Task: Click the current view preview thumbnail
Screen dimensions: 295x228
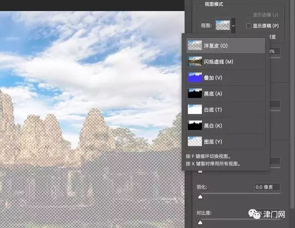Action: click(x=223, y=26)
